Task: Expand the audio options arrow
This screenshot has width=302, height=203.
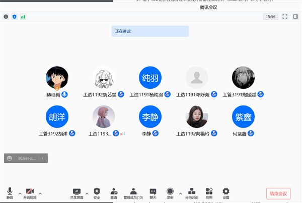Action: 20,193
